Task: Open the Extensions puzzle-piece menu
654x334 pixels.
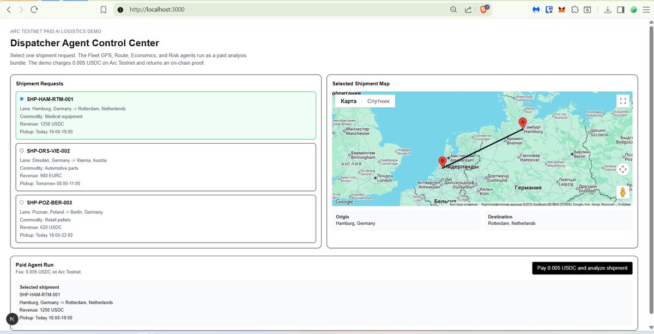Action: click(575, 9)
